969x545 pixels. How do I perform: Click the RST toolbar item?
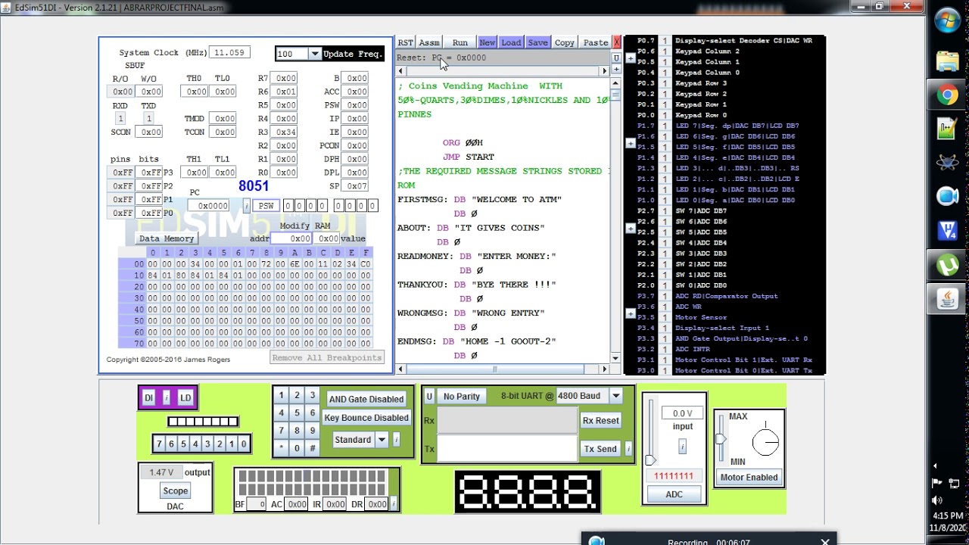(406, 42)
